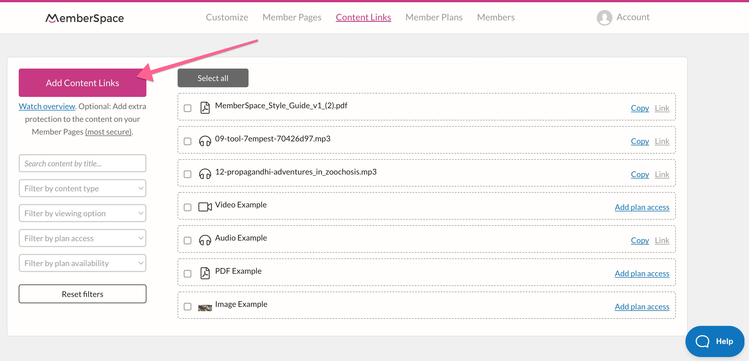Click the Image Example thumbnail
This screenshot has width=749, height=361.
point(205,306)
